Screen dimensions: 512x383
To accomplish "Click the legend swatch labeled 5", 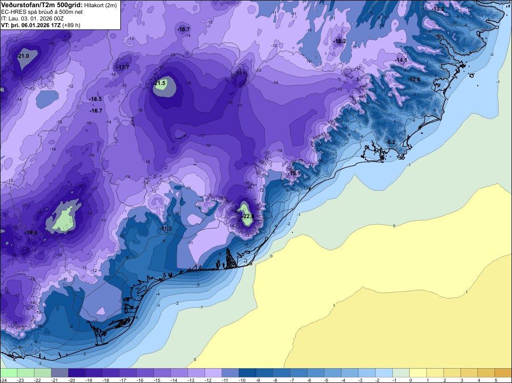I will pyautogui.click(x=503, y=373).
